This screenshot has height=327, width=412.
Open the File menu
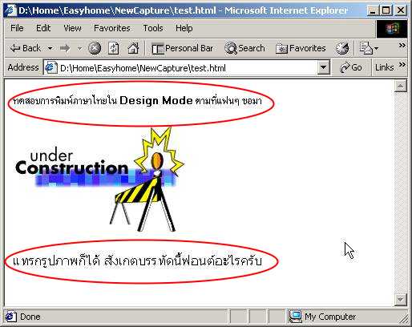[x=17, y=28]
